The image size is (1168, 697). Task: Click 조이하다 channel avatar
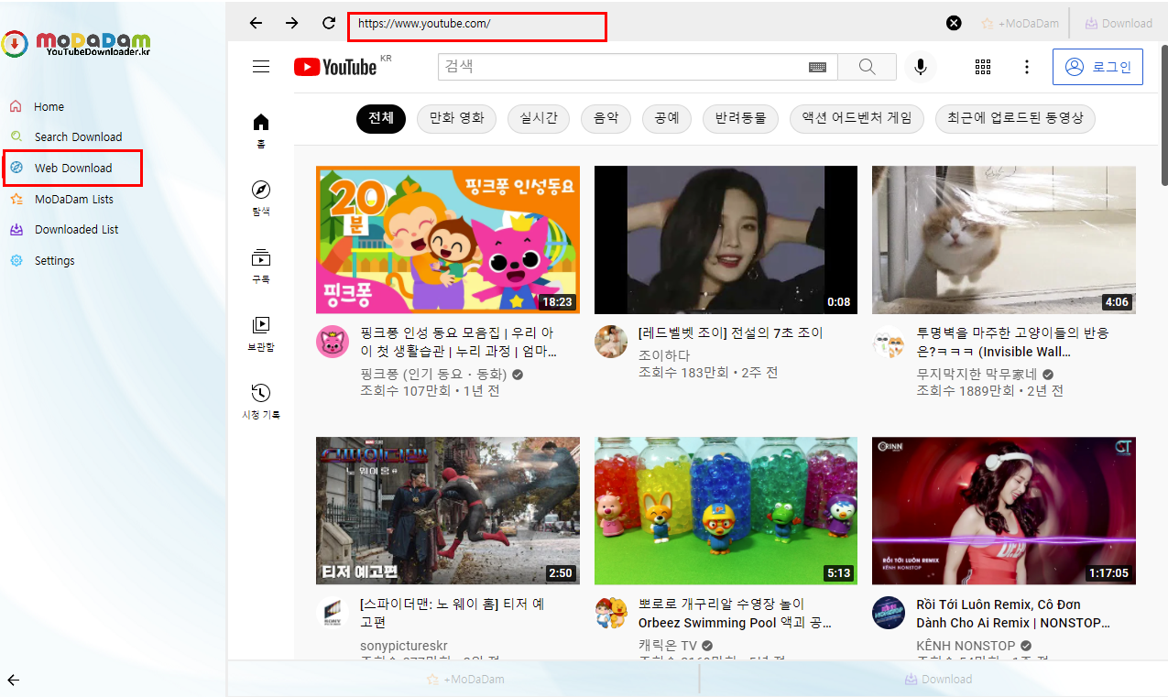click(611, 342)
